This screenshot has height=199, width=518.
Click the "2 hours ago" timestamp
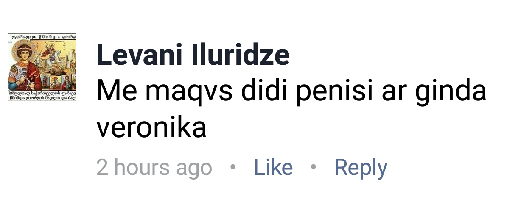(154, 168)
